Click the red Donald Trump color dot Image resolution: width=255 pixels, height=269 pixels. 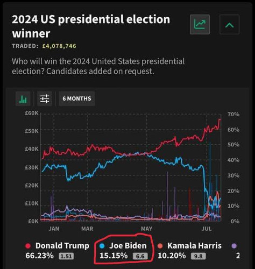(x=28, y=246)
